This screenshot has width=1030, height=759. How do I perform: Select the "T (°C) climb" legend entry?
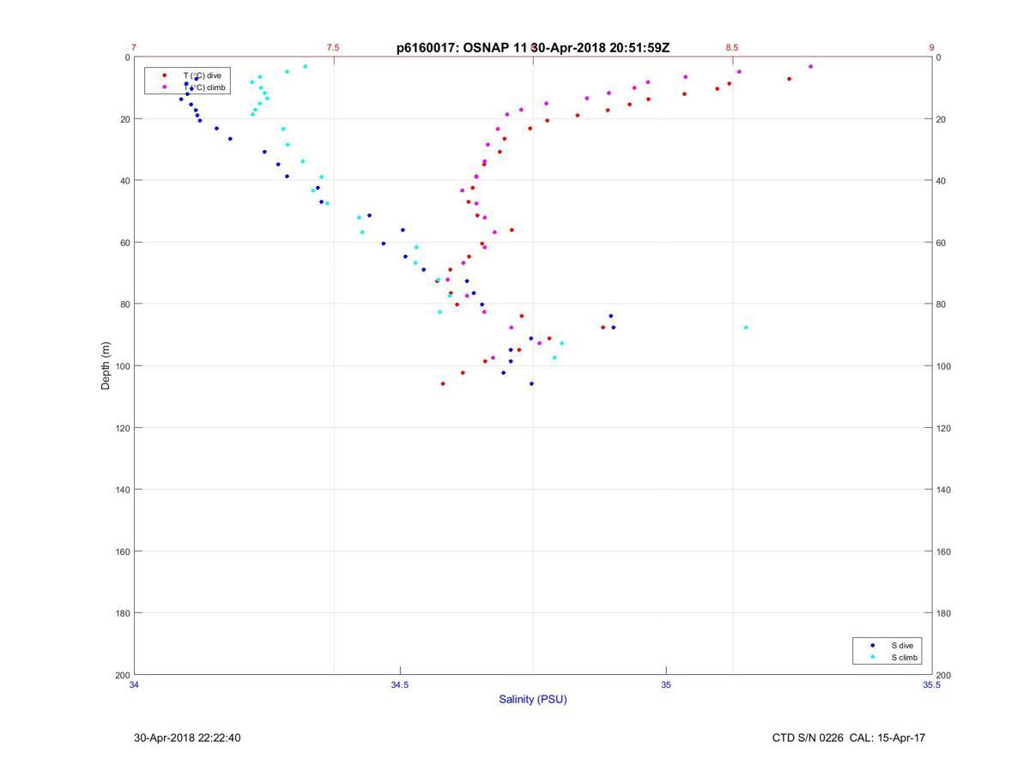coord(204,87)
